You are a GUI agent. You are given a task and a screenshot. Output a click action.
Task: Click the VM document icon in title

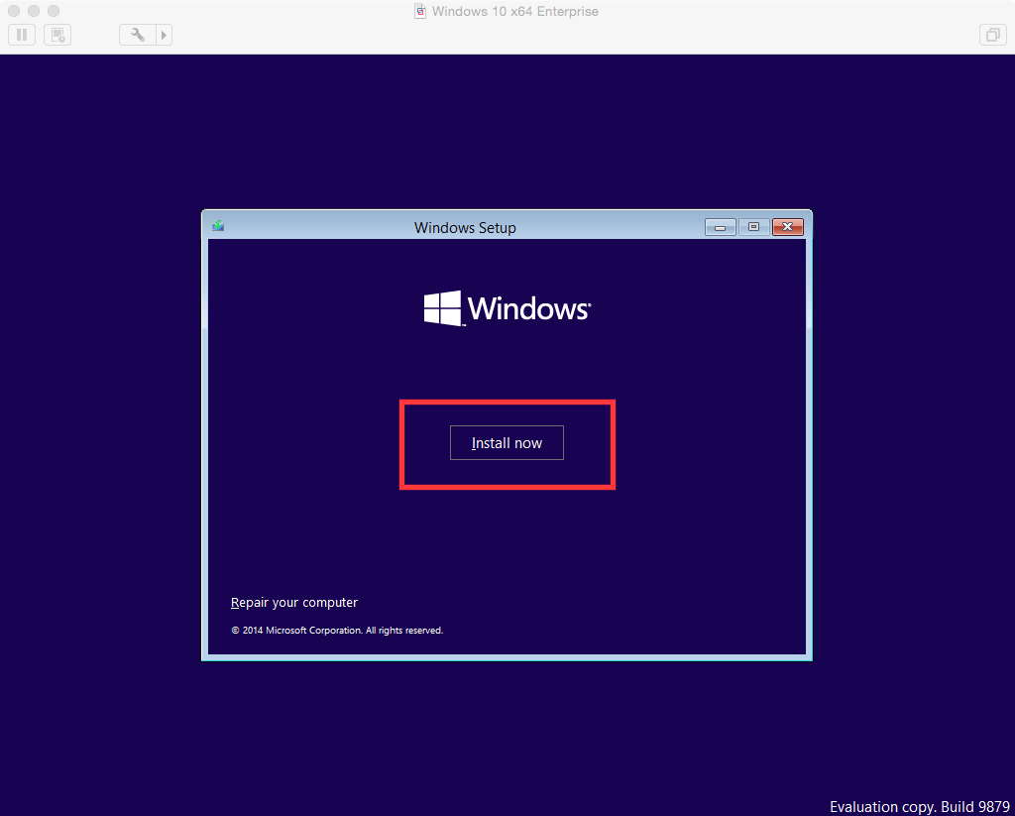pyautogui.click(x=420, y=11)
